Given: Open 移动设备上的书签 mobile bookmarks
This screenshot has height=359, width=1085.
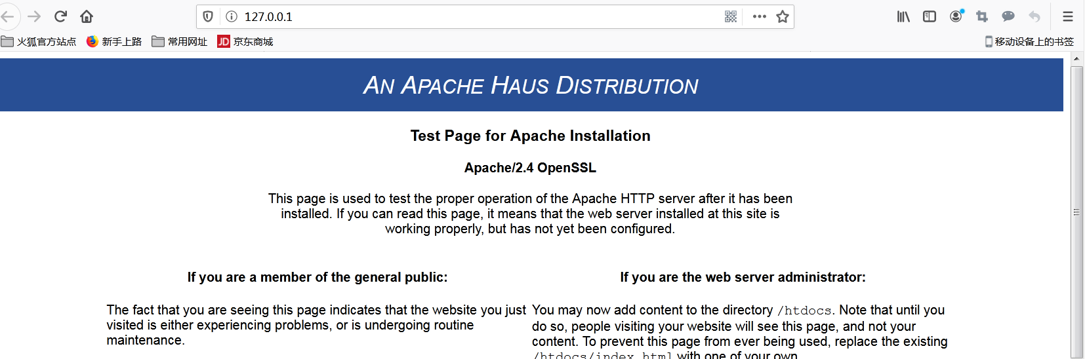Looking at the screenshot, I should [1029, 41].
